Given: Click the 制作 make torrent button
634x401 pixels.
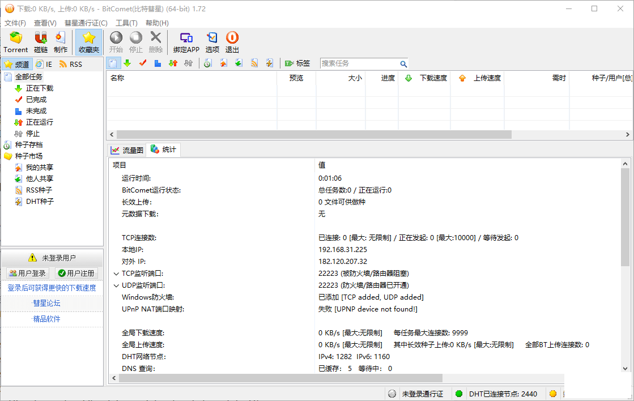Looking at the screenshot, I should click(x=60, y=42).
